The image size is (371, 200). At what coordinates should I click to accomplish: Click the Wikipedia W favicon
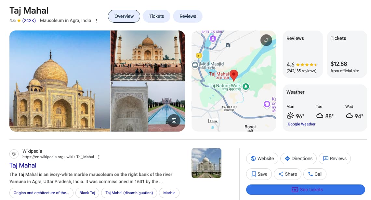click(14, 154)
